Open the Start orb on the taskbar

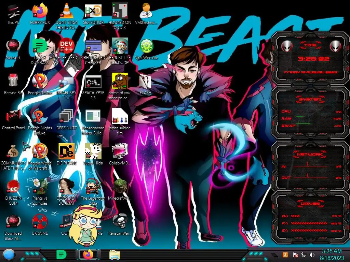pyautogui.click(x=9, y=254)
